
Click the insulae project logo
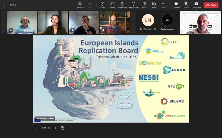(177, 56)
